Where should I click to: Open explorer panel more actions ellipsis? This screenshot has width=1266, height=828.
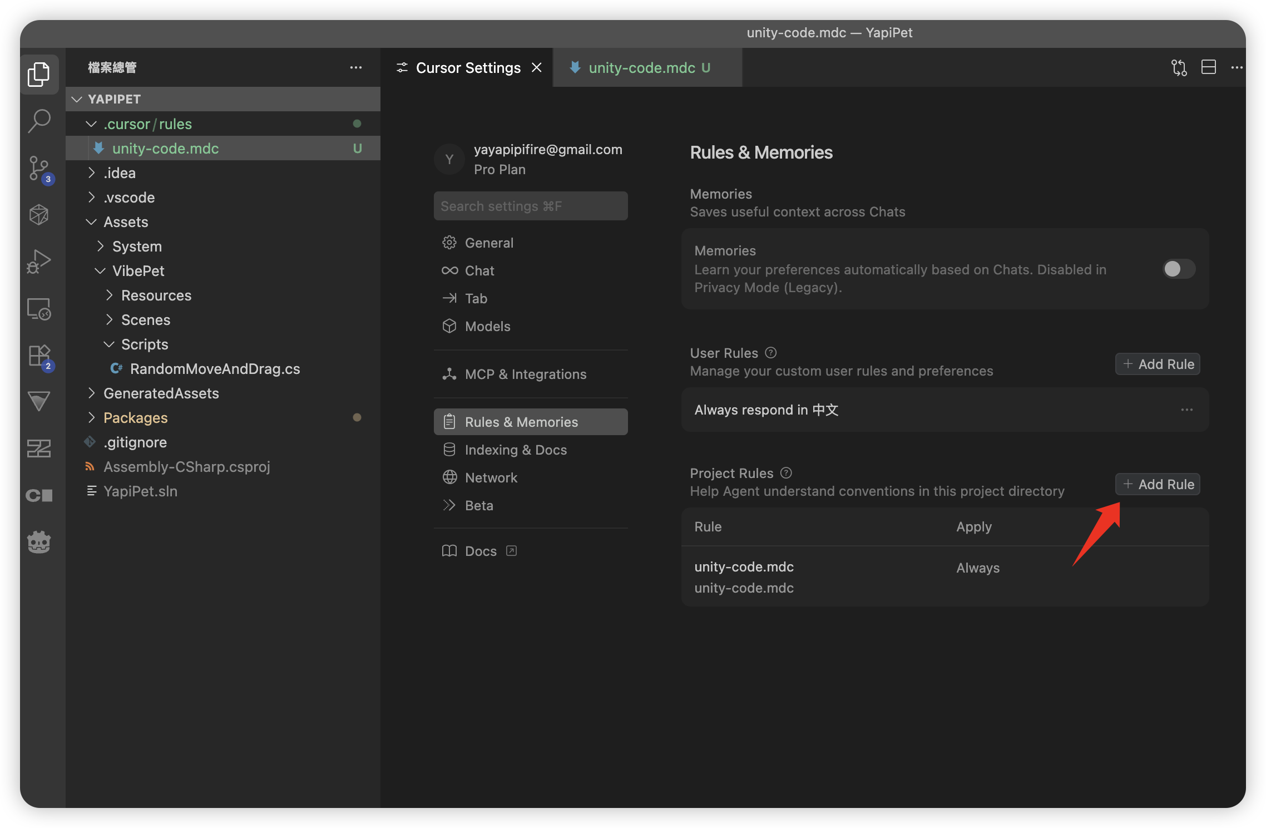(x=356, y=67)
